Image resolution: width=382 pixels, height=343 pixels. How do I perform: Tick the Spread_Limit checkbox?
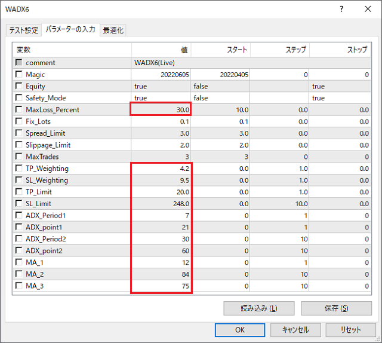click(x=19, y=133)
